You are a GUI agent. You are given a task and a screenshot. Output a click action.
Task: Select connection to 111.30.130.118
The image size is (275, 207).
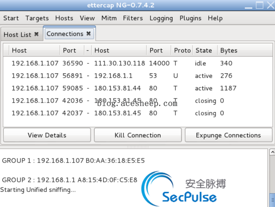click(138, 63)
